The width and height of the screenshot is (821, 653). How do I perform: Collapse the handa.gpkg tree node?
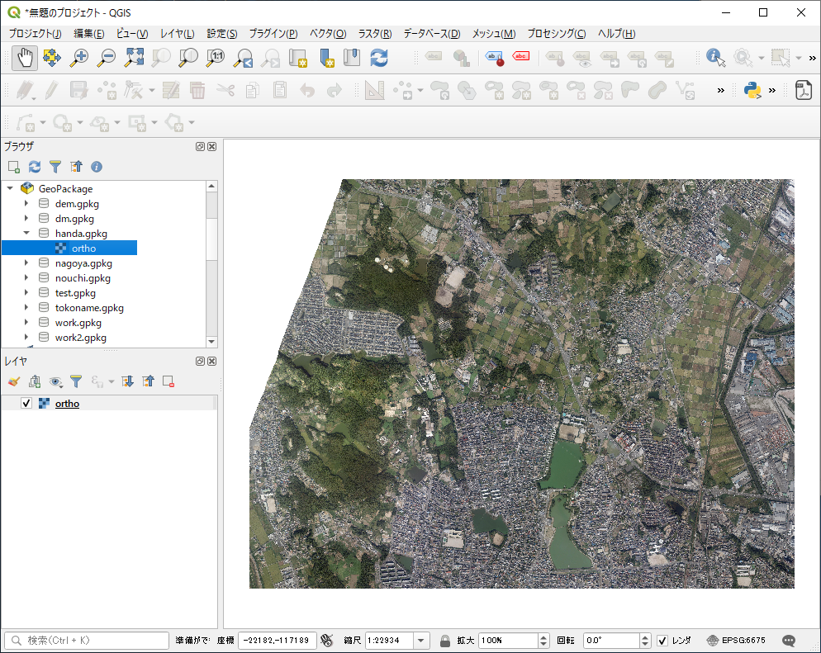26,234
